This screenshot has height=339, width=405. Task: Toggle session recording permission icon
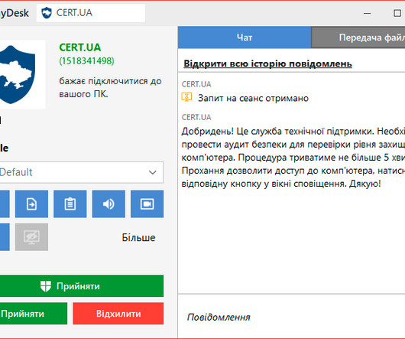(x=147, y=204)
